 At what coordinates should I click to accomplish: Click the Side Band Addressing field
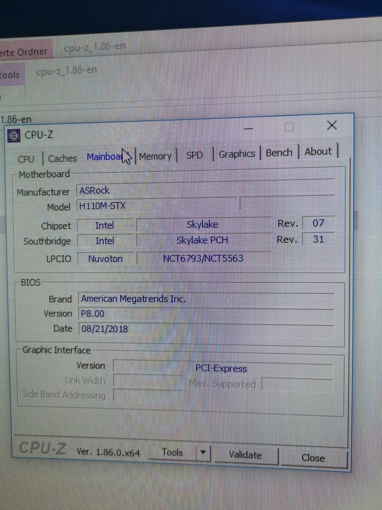(148, 396)
